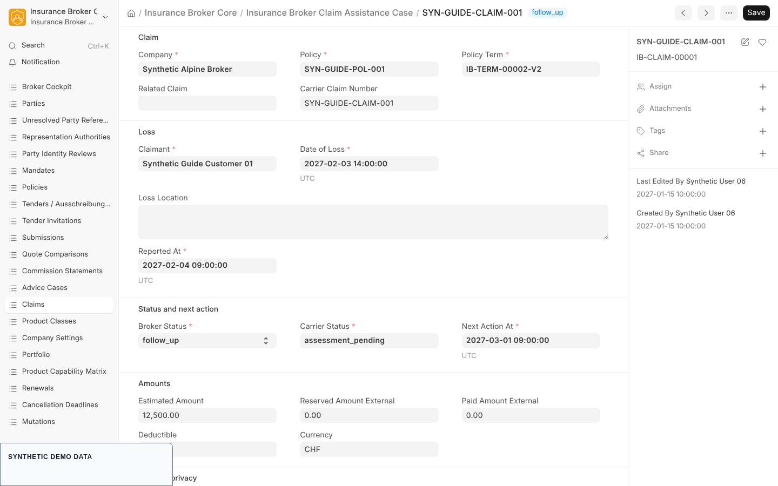Go to next record arrow
The width and height of the screenshot is (778, 486).
[706, 13]
